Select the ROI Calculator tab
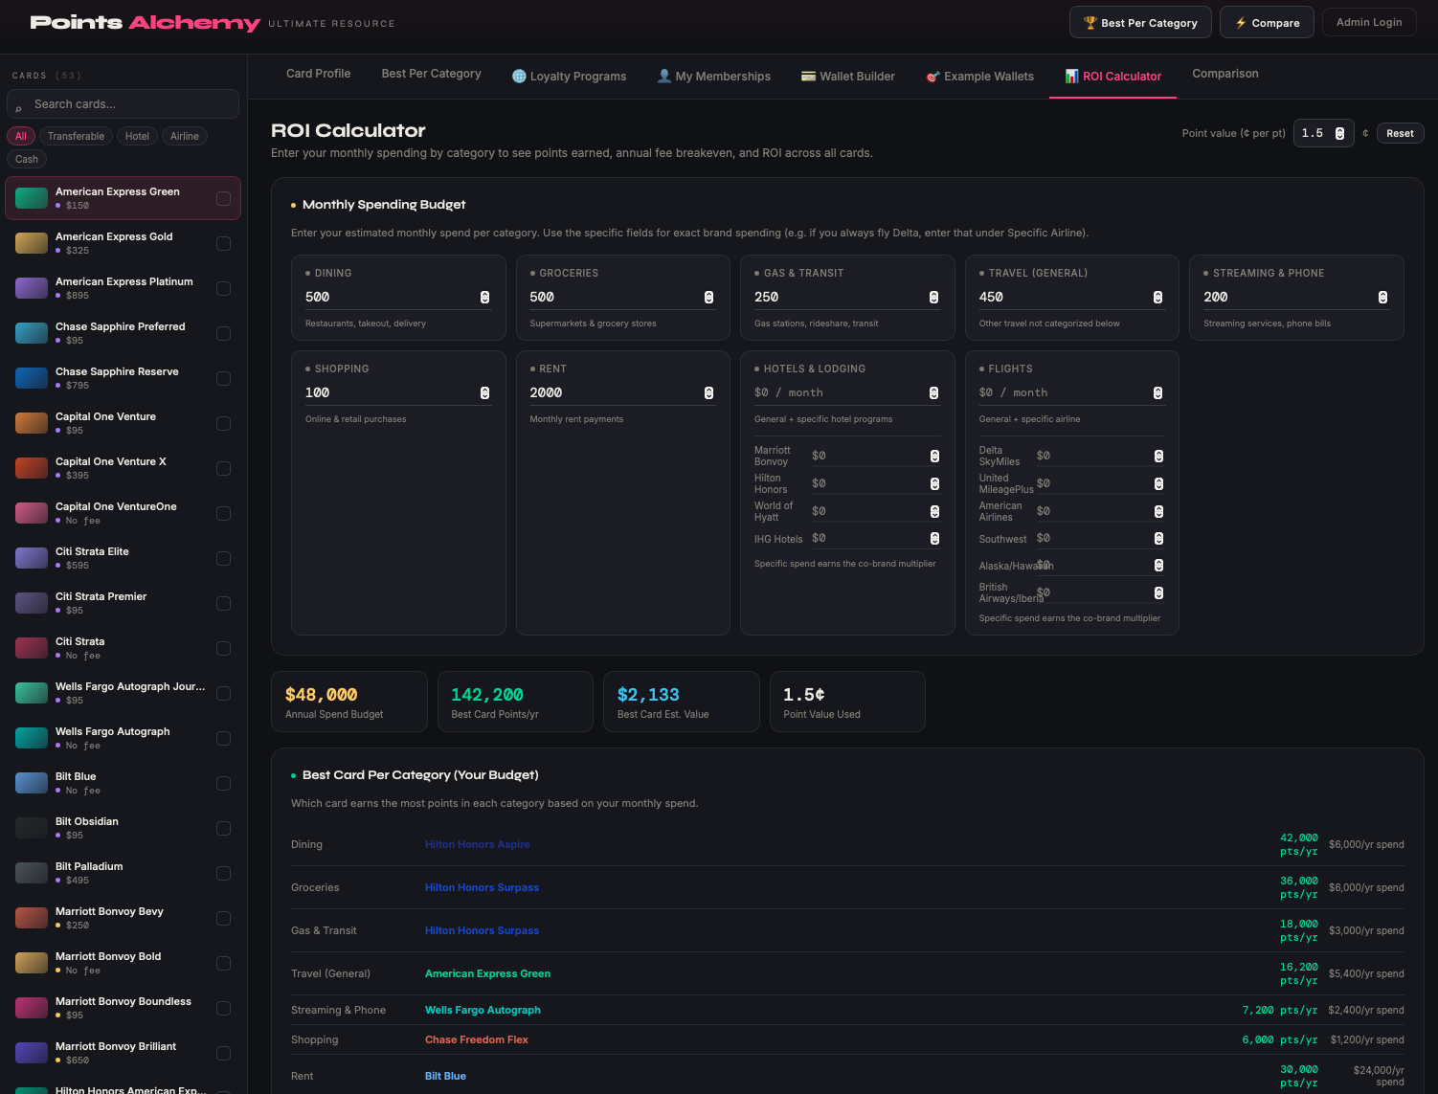Image resolution: width=1438 pixels, height=1094 pixels. coord(1112,77)
